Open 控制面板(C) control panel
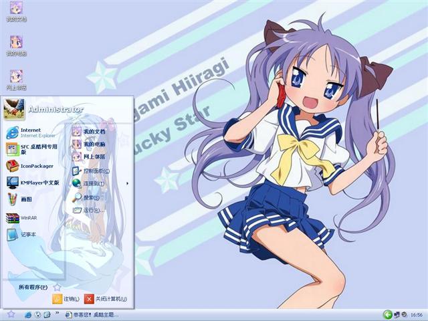The height and width of the screenshot is (321, 428). pyautogui.click(x=91, y=171)
